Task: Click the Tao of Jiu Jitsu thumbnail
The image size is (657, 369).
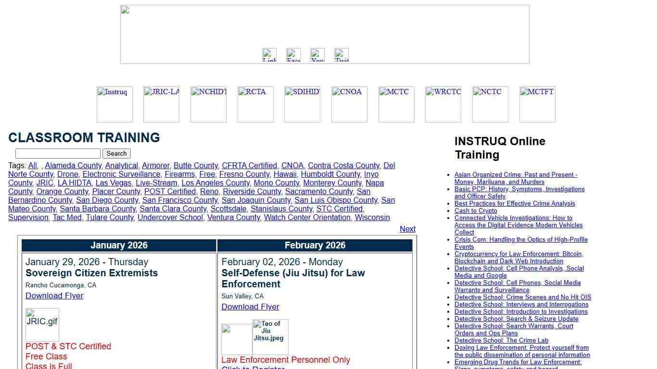Action: 270,337
